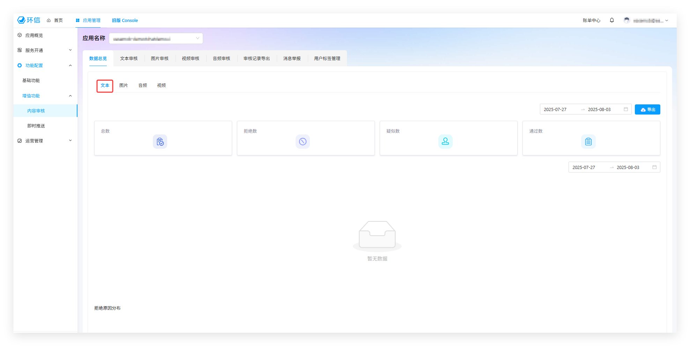Click the 2025-07-27 start date field
Screen dimensions: 690x346
[555, 110]
